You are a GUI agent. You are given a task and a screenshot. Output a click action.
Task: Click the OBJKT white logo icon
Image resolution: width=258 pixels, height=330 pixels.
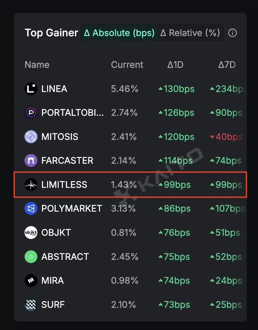click(31, 233)
